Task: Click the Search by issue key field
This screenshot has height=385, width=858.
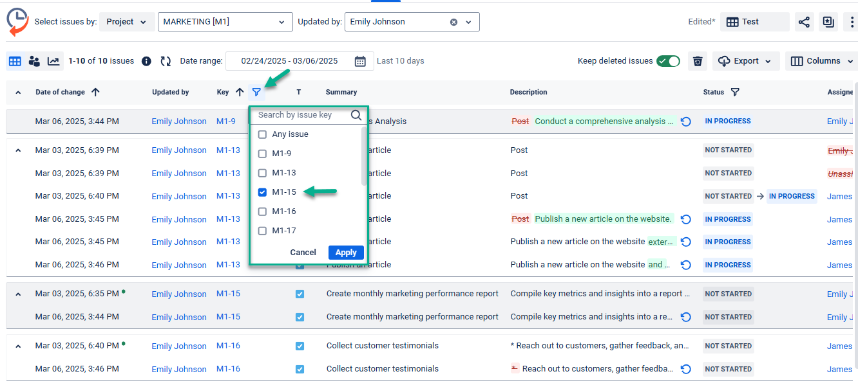Action: tap(301, 115)
